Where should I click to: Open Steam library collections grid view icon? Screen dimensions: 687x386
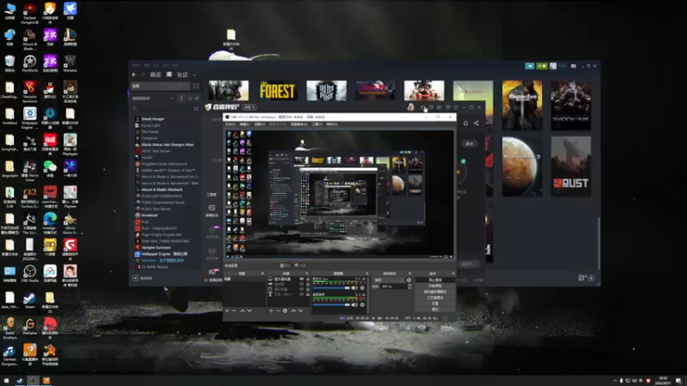tap(196, 86)
